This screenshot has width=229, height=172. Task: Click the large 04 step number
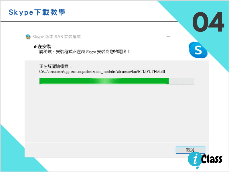(208, 22)
